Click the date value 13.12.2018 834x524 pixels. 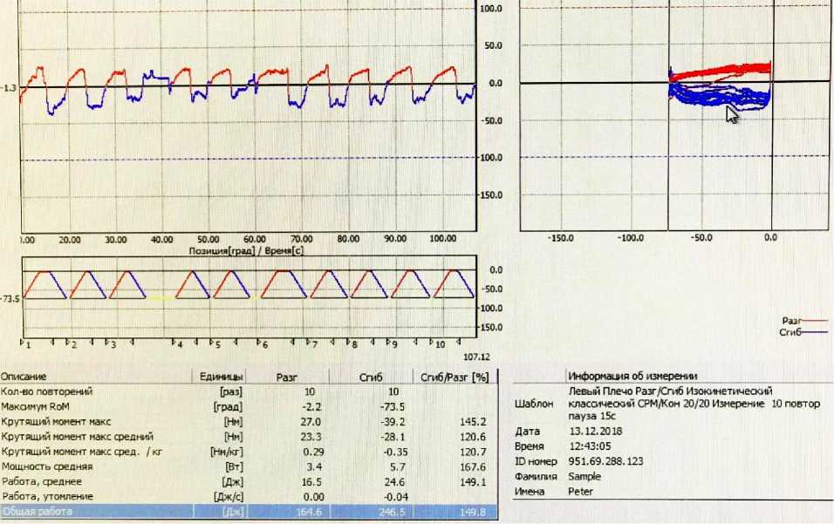(x=595, y=431)
